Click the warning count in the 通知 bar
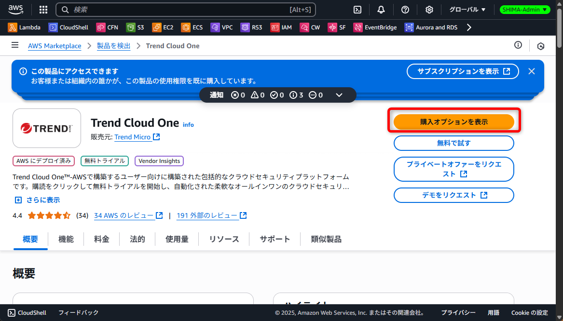The image size is (563, 321). tap(258, 95)
